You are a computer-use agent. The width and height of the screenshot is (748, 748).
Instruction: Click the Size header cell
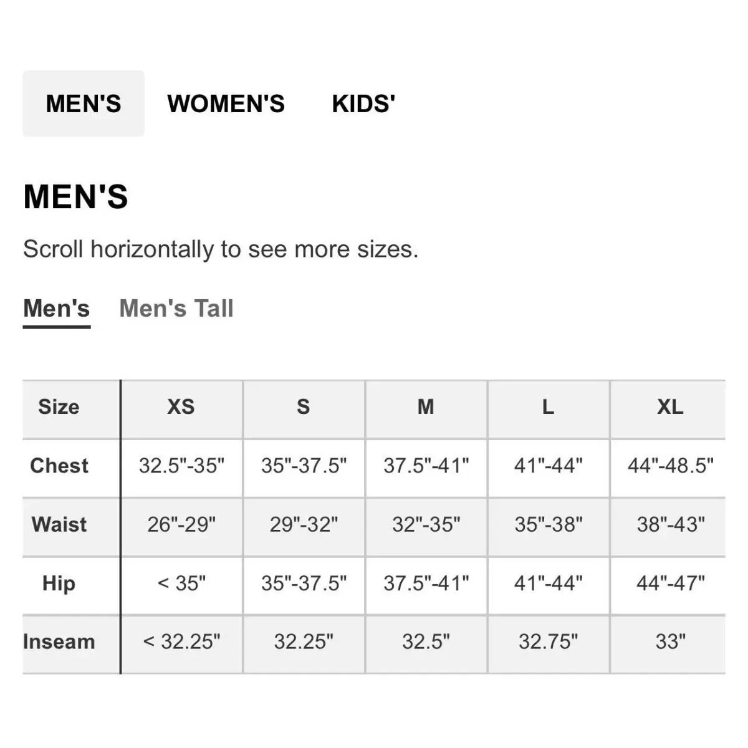click(x=59, y=407)
